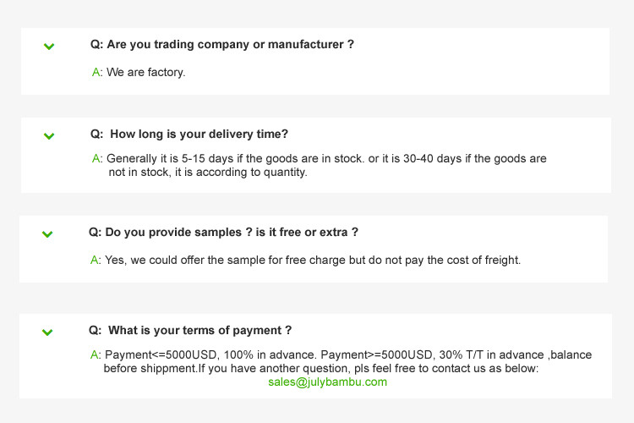This screenshot has height=423, width=634.
Task: Collapse the provide samples question chevron
Action: (x=47, y=234)
